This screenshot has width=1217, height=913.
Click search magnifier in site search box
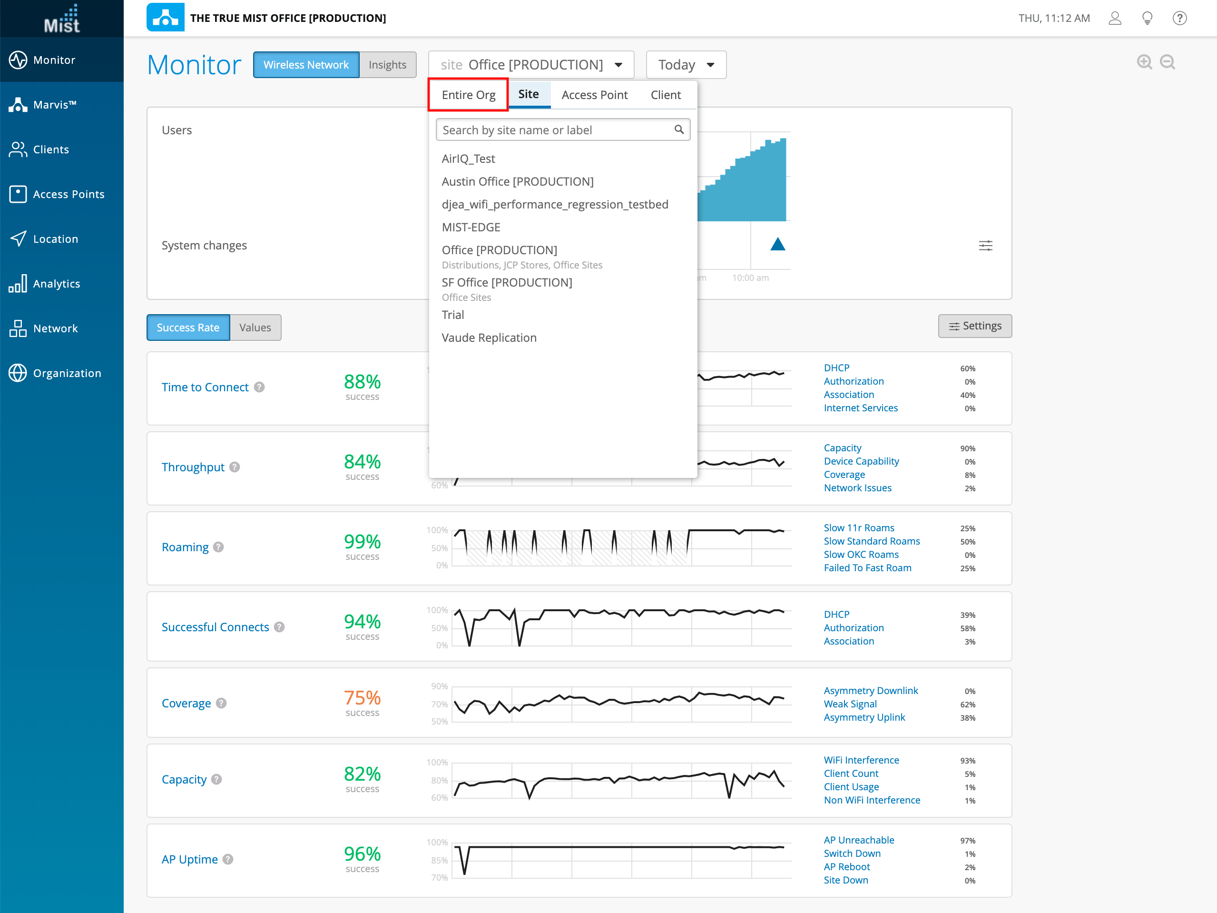(x=679, y=129)
